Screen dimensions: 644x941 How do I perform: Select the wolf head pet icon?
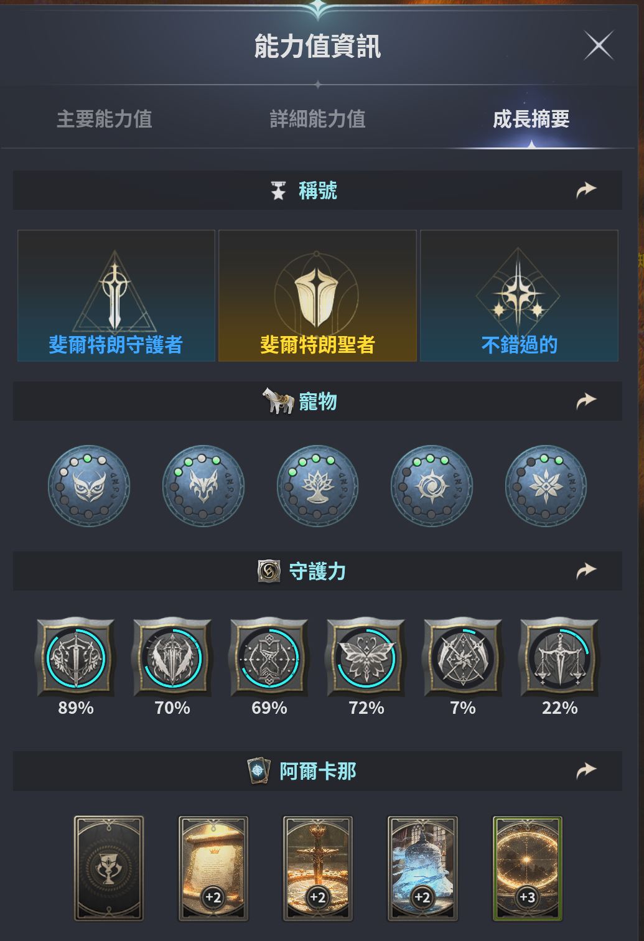pos(203,485)
